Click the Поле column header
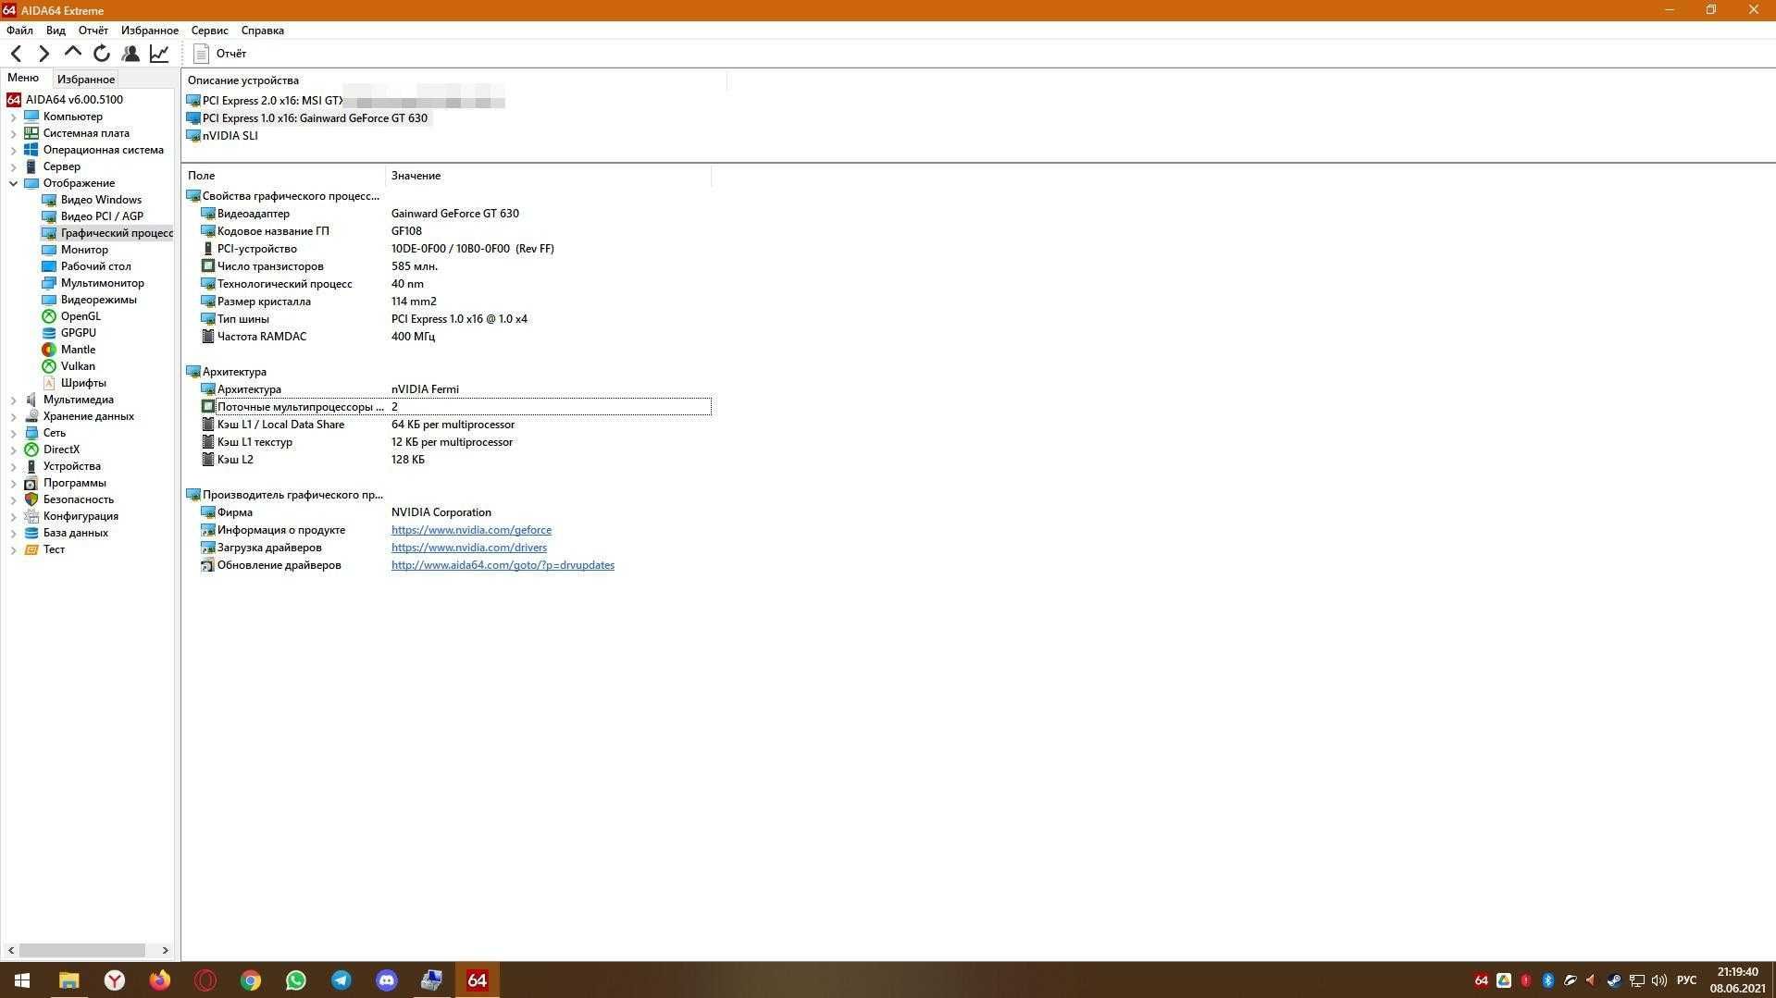 click(x=284, y=176)
